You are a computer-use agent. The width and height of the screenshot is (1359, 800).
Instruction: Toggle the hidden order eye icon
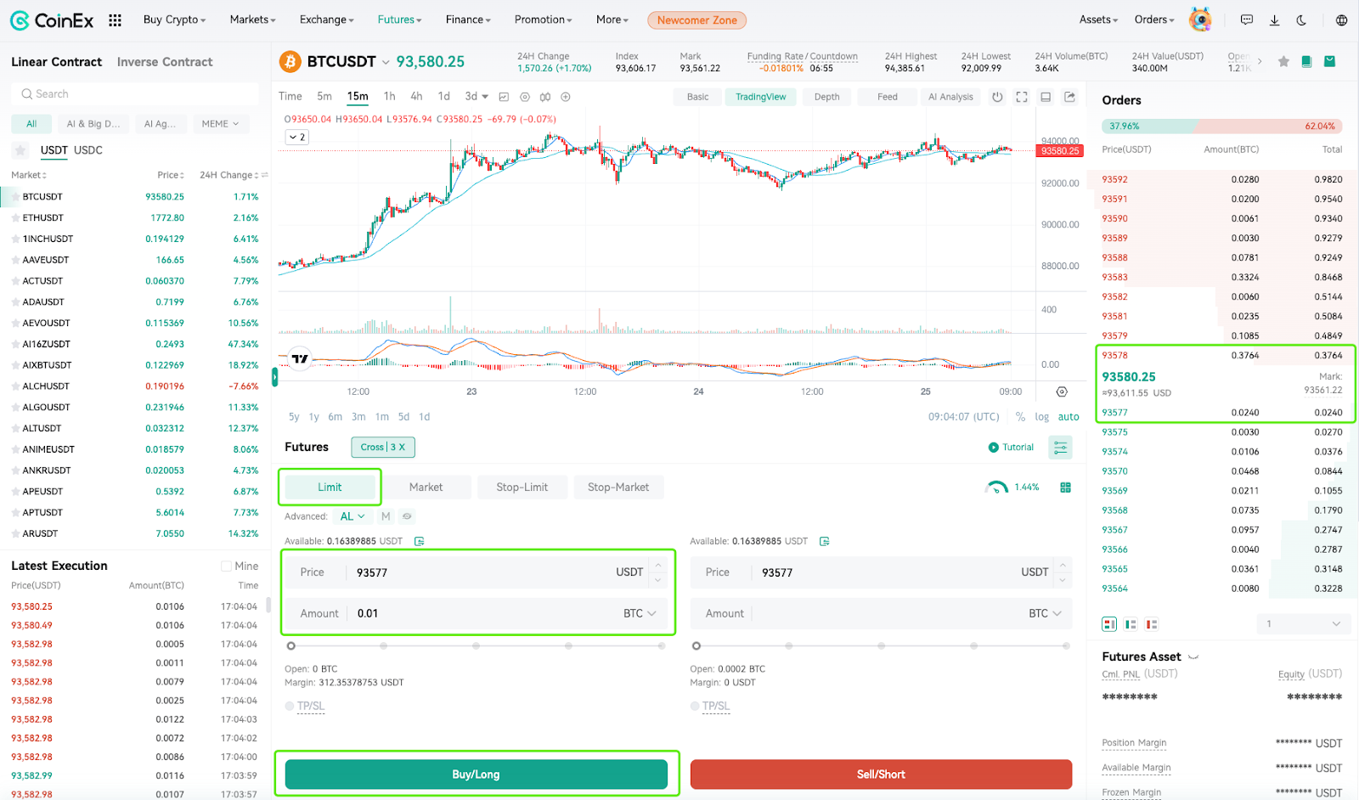click(407, 516)
